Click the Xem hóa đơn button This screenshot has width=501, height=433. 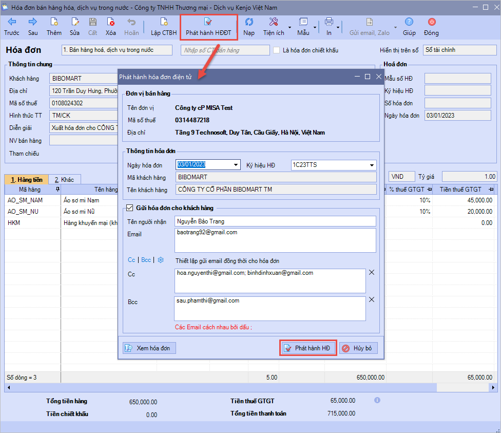[x=149, y=348]
